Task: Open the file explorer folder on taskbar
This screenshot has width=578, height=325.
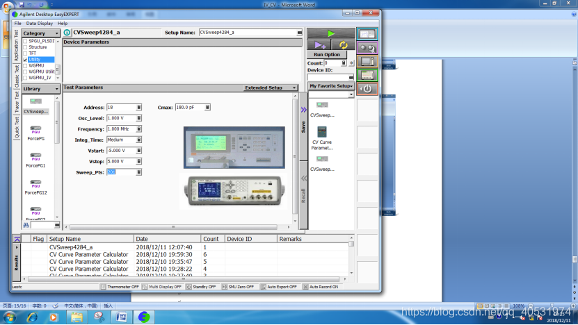Action: [77, 317]
